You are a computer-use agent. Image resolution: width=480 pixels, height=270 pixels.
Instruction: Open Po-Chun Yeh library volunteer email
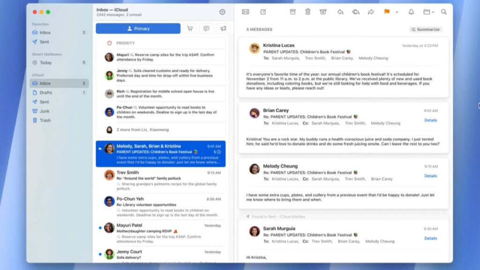pyautogui.click(x=161, y=207)
